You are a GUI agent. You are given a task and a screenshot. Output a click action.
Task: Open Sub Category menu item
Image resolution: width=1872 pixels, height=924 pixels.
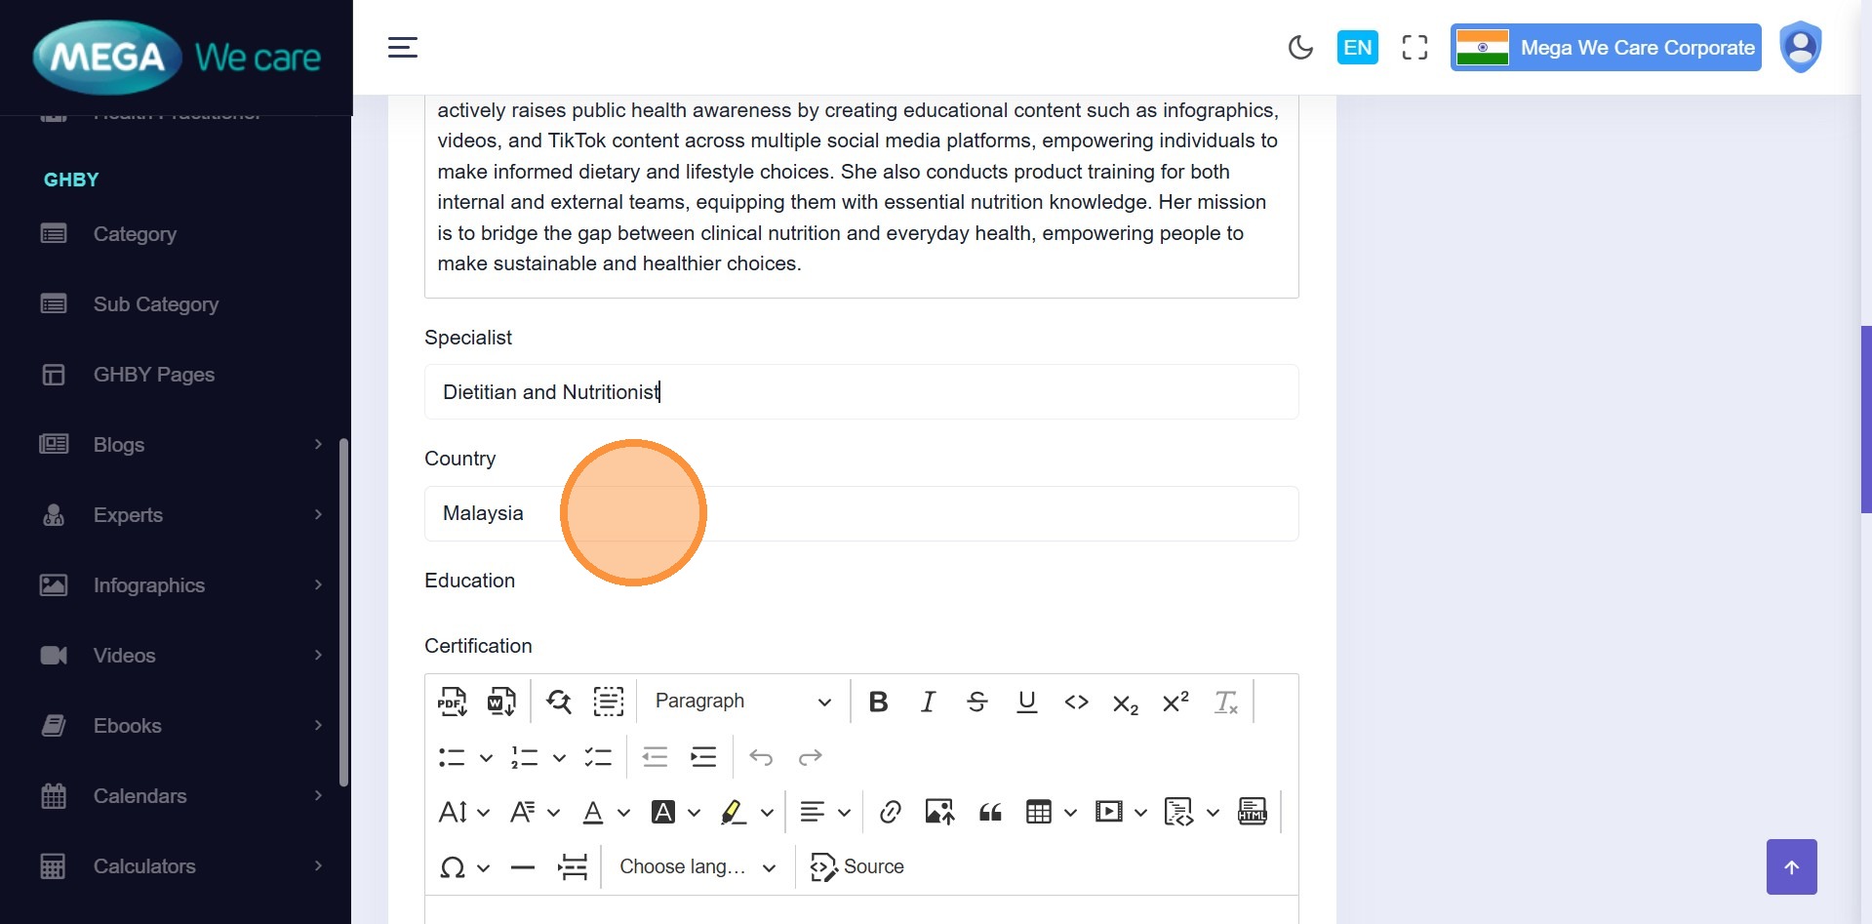(x=155, y=304)
